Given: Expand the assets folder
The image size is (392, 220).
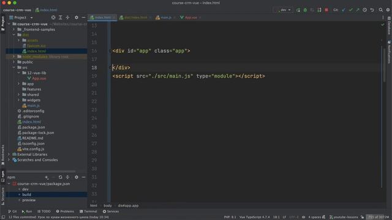Looking at the screenshot, I should click(x=19, y=40).
